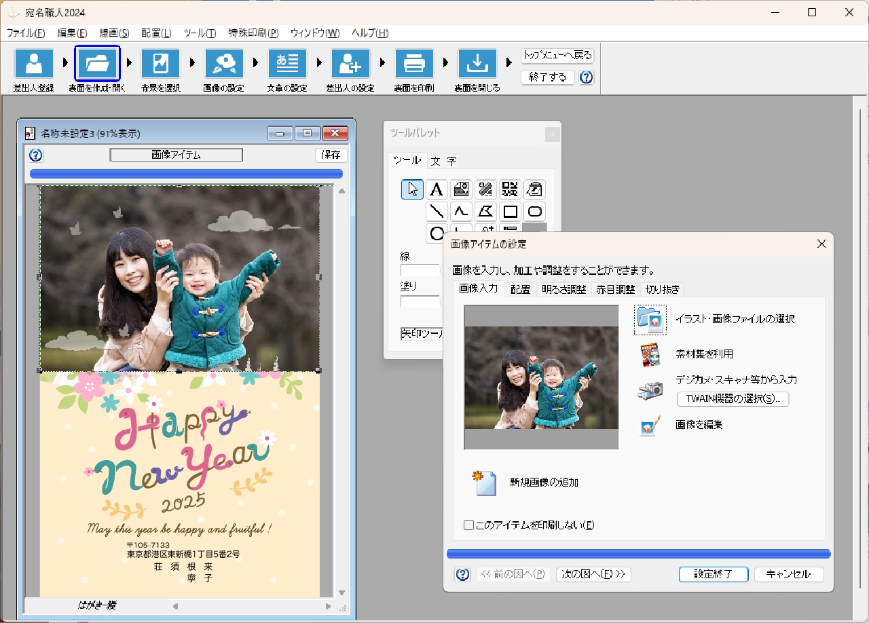Click the document's vertical scrollbar down arrow
This screenshot has height=623, width=869.
pyautogui.click(x=341, y=592)
